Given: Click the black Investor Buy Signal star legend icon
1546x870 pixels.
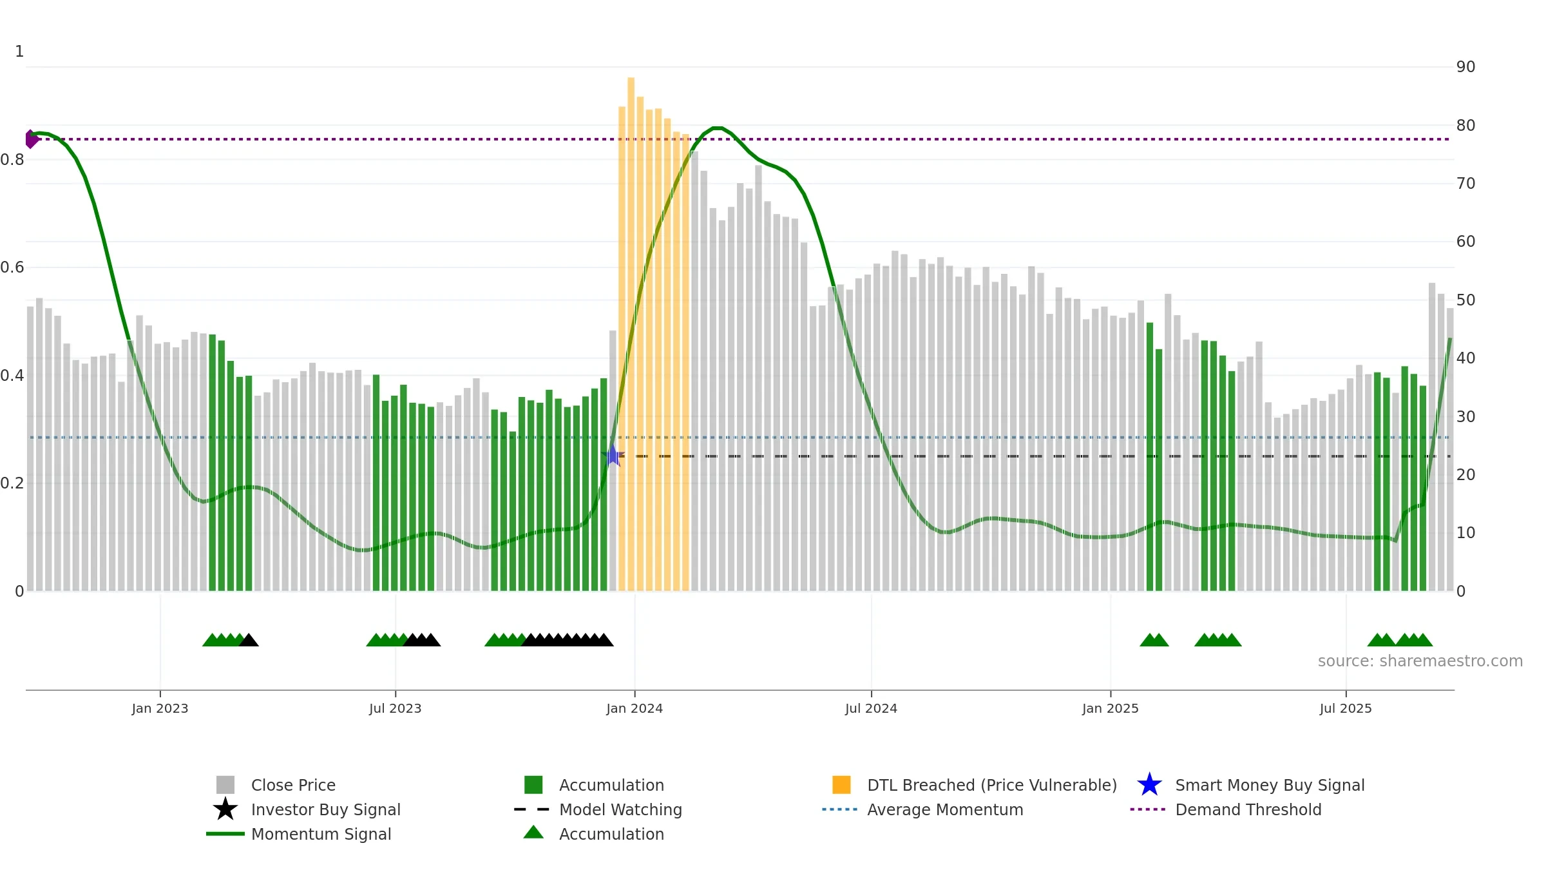Looking at the screenshot, I should point(225,809).
